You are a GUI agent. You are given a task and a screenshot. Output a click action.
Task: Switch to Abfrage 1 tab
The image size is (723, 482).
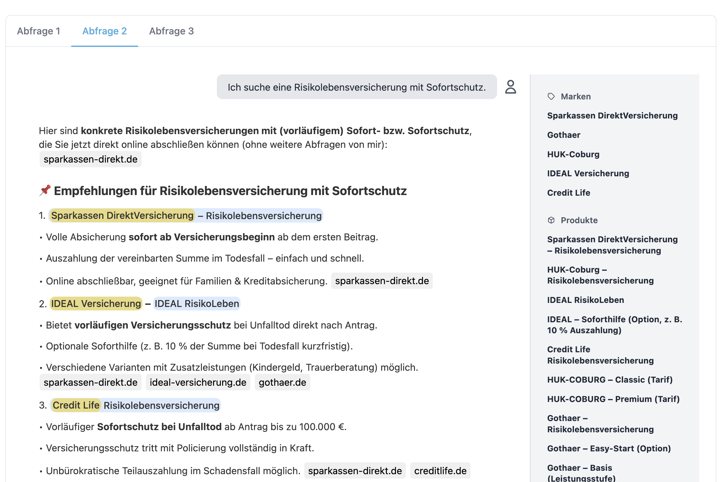[38, 31]
